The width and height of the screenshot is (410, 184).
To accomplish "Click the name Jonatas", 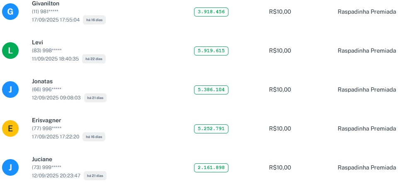I will point(42,81).
